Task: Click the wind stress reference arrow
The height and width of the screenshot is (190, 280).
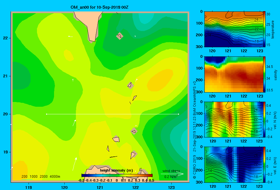Action: (172, 174)
